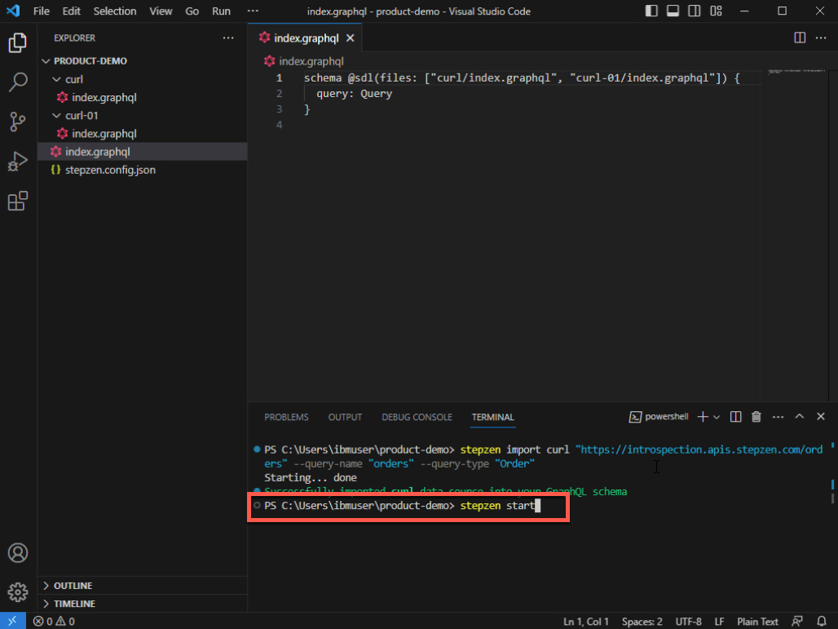Open the Selection menu
The image size is (838, 629).
click(115, 11)
